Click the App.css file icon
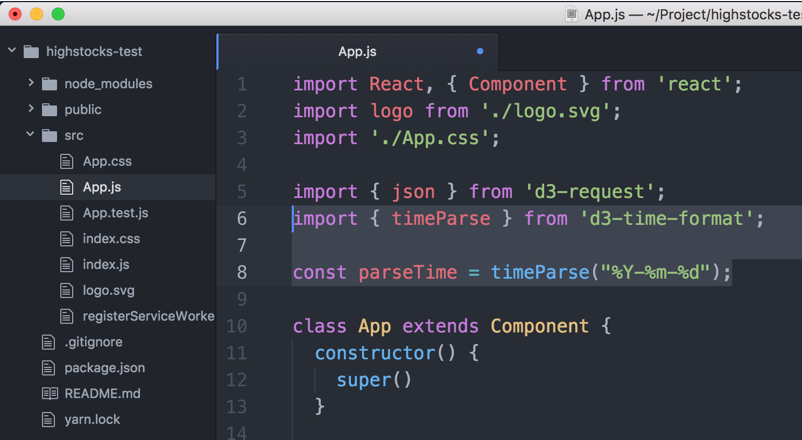This screenshot has height=440, width=802. [x=67, y=161]
